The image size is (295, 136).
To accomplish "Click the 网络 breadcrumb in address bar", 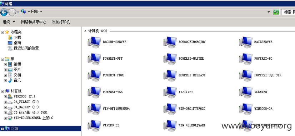I will (x=35, y=12).
